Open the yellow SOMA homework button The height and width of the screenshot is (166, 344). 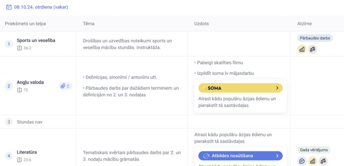(x=241, y=88)
